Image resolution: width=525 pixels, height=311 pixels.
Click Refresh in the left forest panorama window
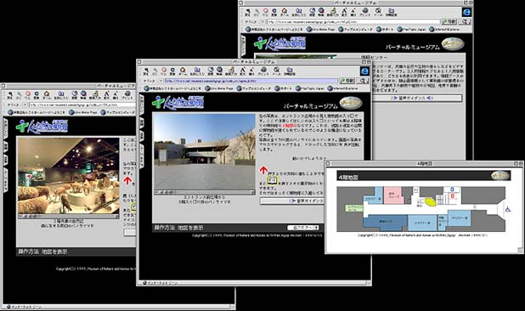click(x=37, y=95)
